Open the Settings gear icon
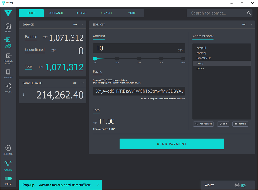The image size is (258, 190). click(x=8, y=148)
